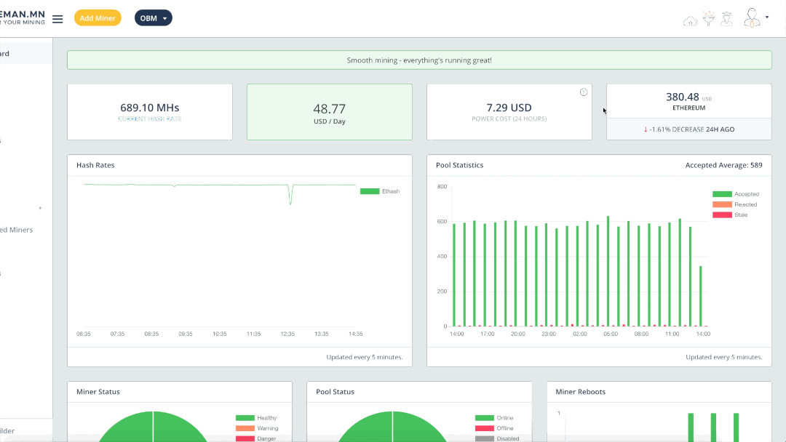
Task: Click the graduate tutorial icon in header
Action: click(726, 19)
